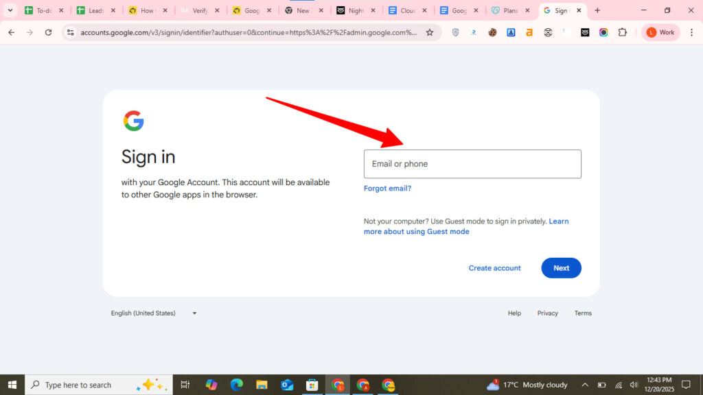Launch Microsoft Edge from the taskbar
This screenshot has width=703, height=395.
pos(237,385)
